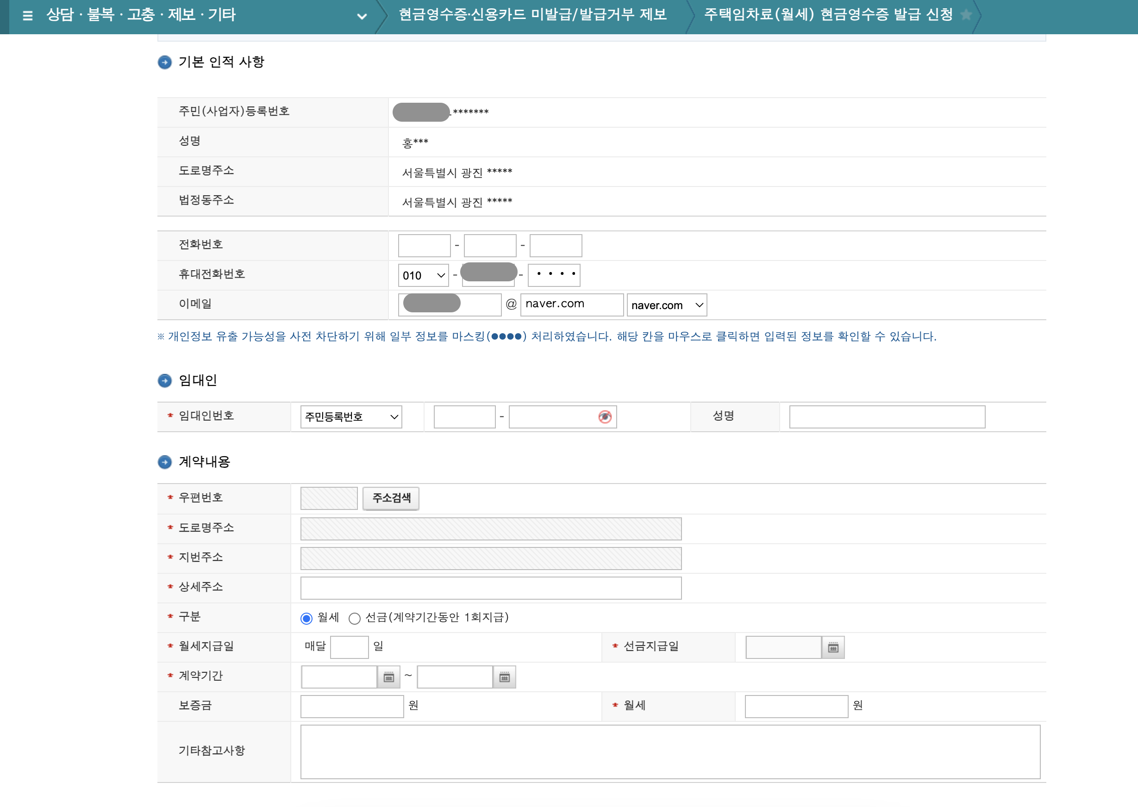Open the naver.com email domain dropdown
Screen dimensions: 1138x807
coord(667,304)
